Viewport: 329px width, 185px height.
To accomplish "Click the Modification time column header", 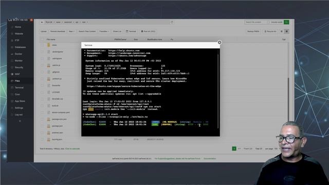I will click(154, 40).
